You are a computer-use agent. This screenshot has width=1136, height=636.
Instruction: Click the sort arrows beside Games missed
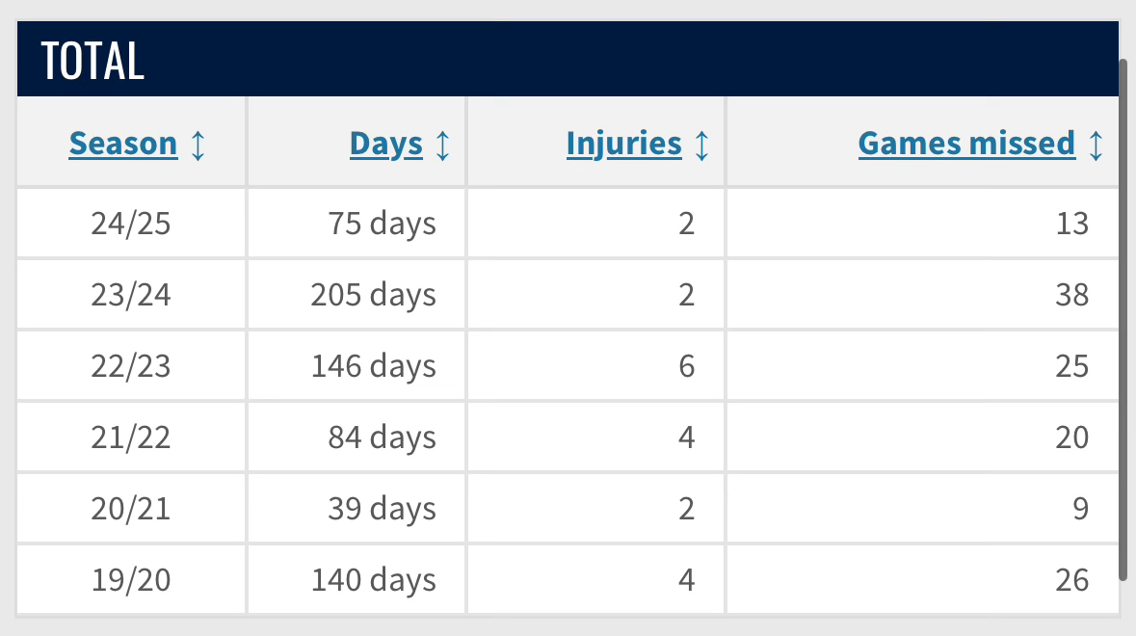1096,145
